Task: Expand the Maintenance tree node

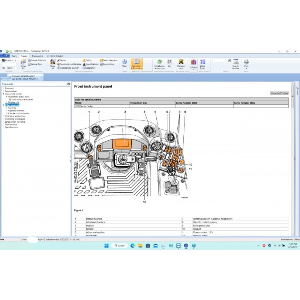Action: tap(3, 125)
